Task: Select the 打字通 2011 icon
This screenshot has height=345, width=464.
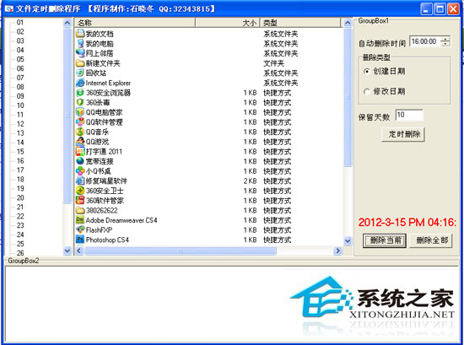Action: [x=80, y=151]
